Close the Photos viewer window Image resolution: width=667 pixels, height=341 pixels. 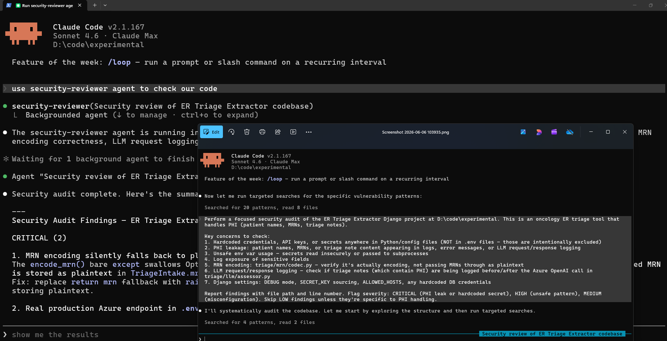pos(625,132)
